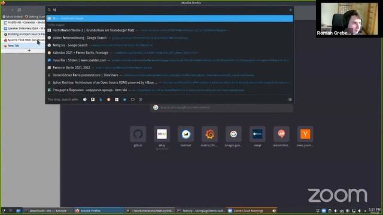
Task: Open the sleep! shortcut tile
Action: pos(257,134)
